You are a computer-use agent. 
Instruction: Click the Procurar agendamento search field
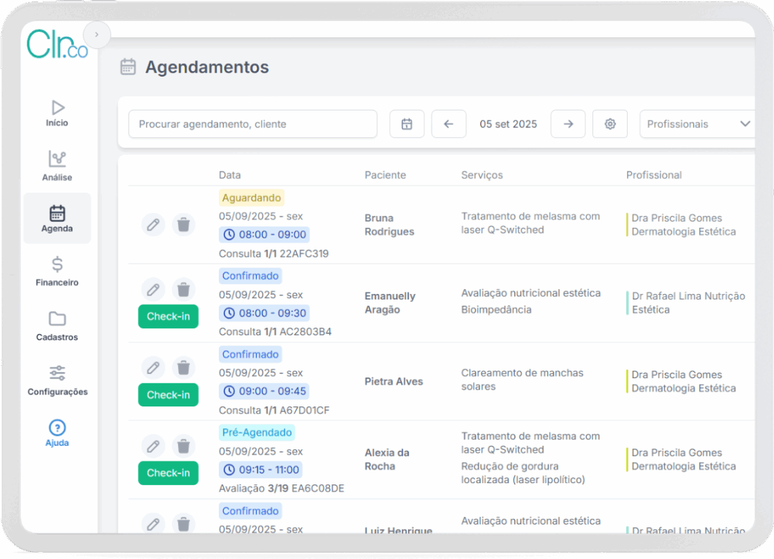tap(253, 124)
